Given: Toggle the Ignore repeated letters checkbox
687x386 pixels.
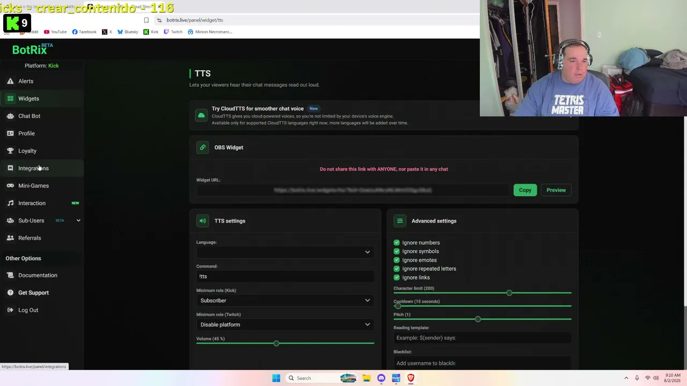Looking at the screenshot, I should tap(397, 269).
